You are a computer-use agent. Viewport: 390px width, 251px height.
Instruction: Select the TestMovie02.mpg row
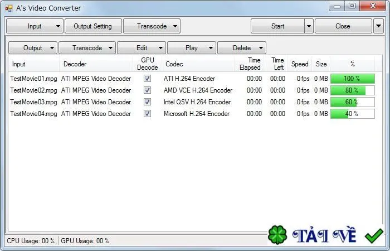[192, 90]
